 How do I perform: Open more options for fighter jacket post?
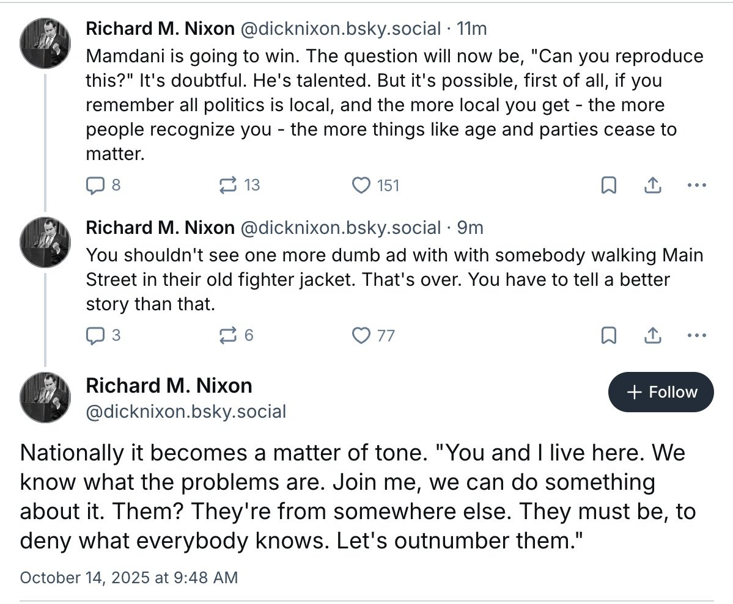pyautogui.click(x=696, y=335)
